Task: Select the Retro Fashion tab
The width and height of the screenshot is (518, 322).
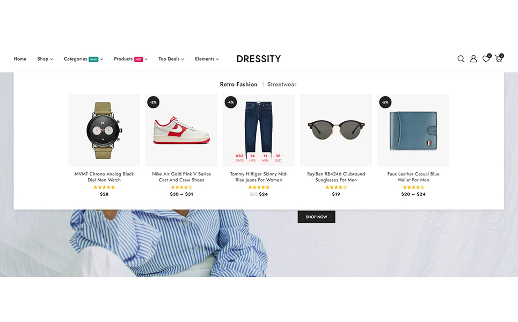Action: (x=238, y=84)
